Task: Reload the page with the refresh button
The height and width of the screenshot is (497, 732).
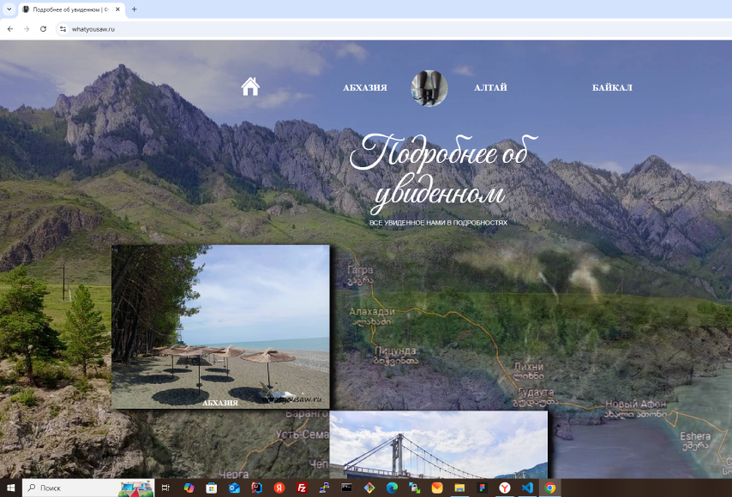Action: click(x=43, y=29)
